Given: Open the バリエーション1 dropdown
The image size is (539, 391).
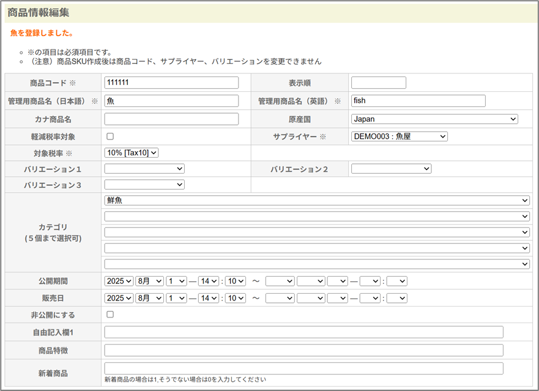Looking at the screenshot, I should [144, 169].
